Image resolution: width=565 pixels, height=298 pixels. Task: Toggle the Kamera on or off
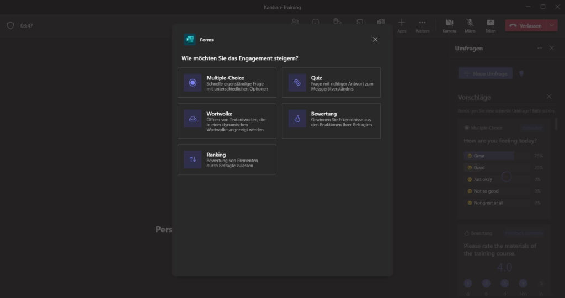point(449,25)
